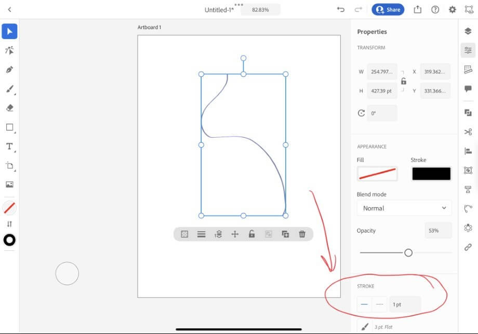
Task: Tap the black stroke ring in left toolbar
Action: [9, 240]
